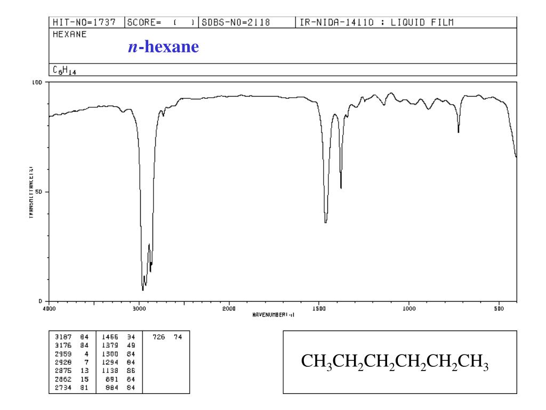The image size is (546, 410).
Task: Click the TRANSMITTANCE axis label
Action: click(x=31, y=192)
